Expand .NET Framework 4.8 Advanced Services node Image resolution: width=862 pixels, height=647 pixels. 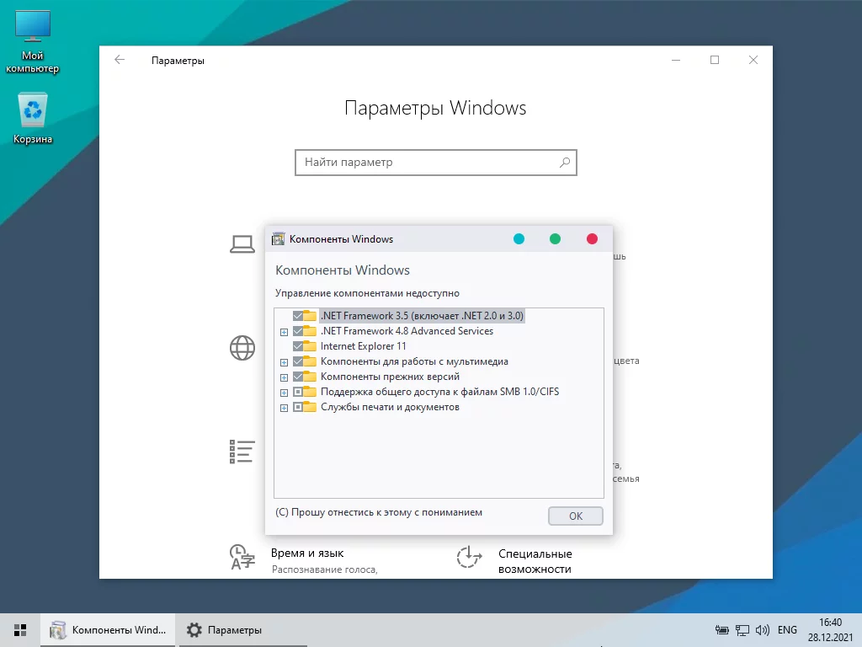[285, 332]
